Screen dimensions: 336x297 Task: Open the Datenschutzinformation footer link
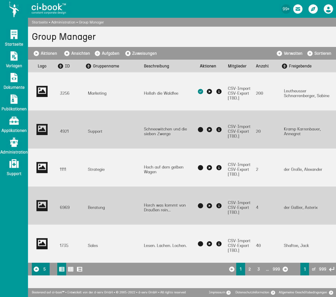pyautogui.click(x=255, y=292)
